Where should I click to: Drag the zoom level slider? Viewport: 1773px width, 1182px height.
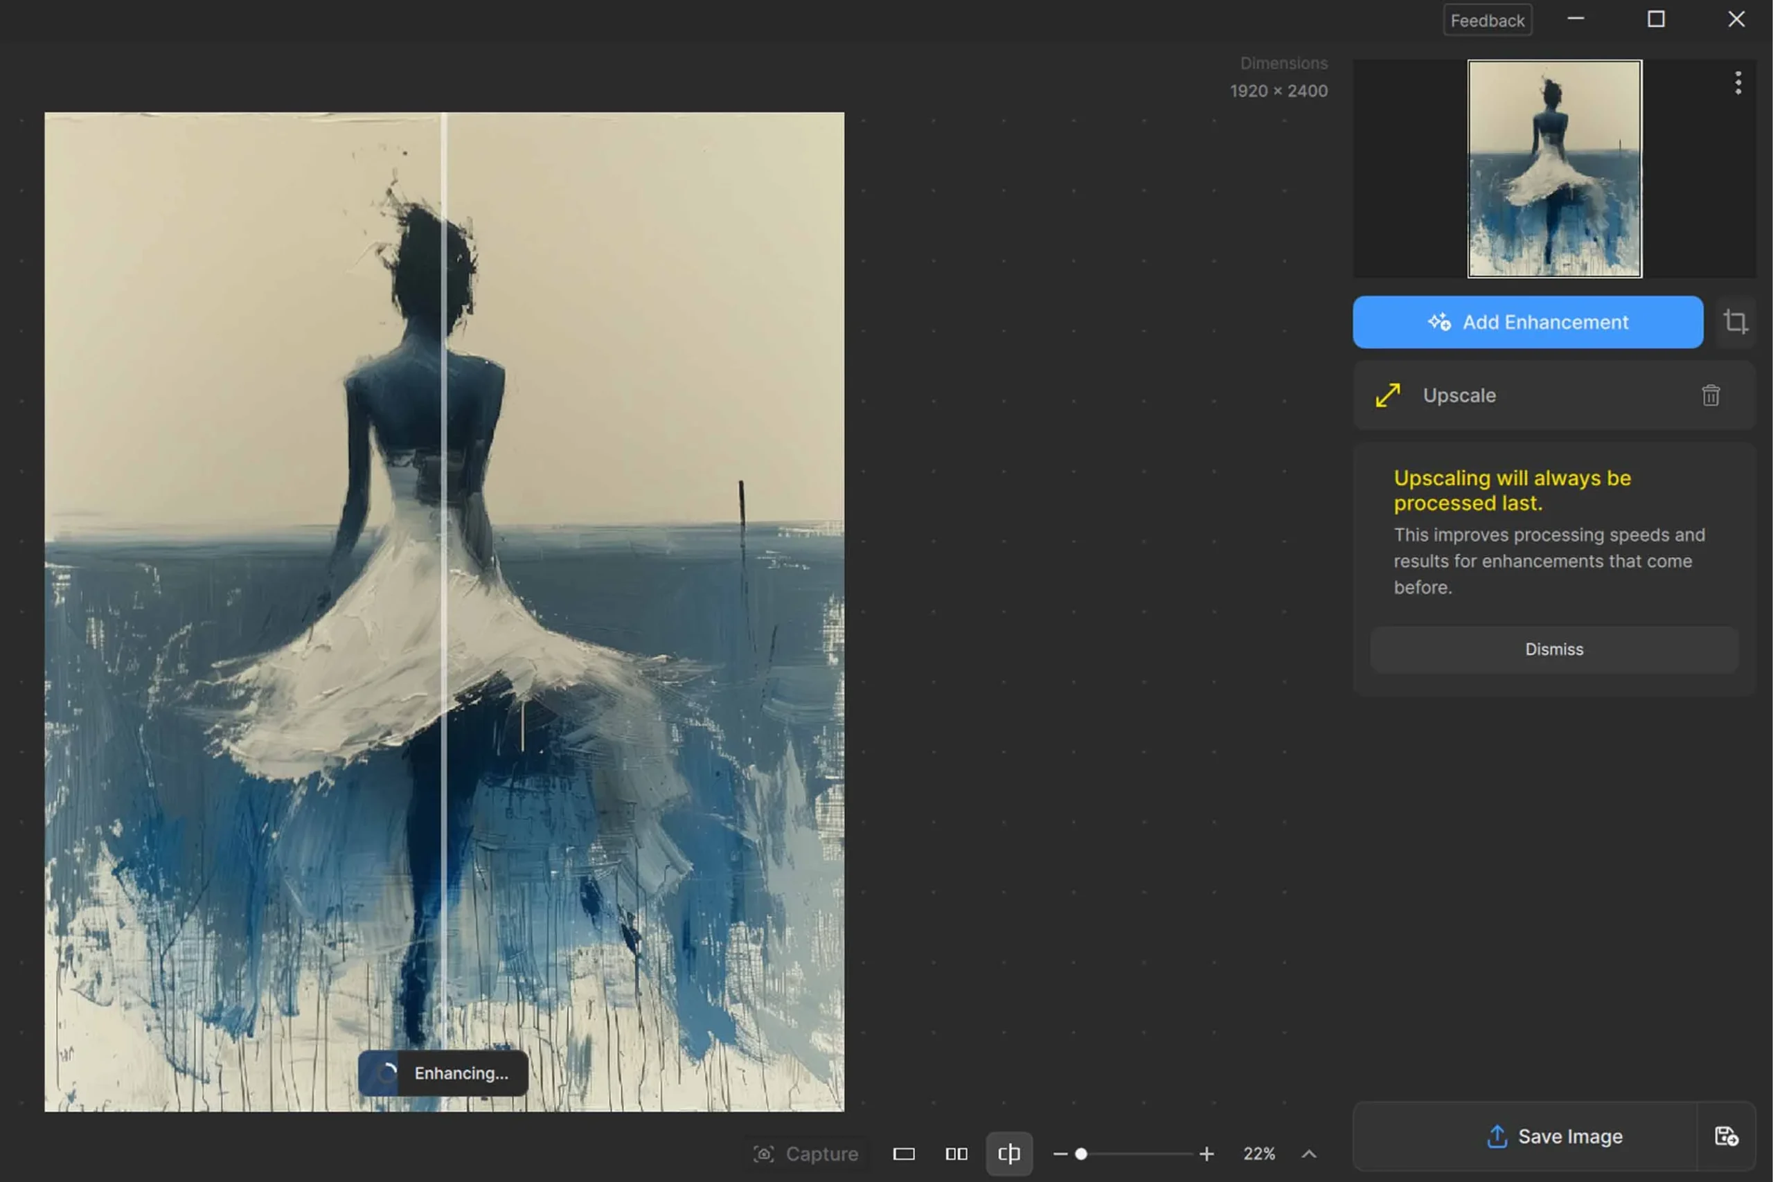1080,1153
